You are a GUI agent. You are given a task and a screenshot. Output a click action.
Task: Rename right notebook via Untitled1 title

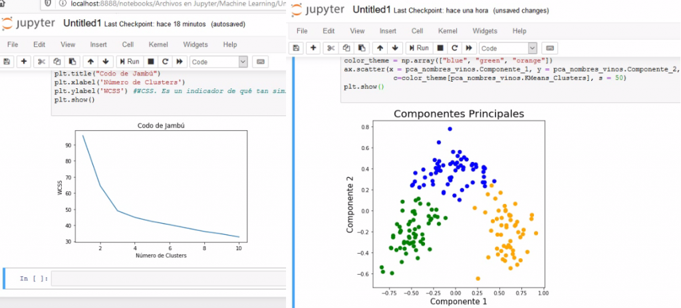372,9
